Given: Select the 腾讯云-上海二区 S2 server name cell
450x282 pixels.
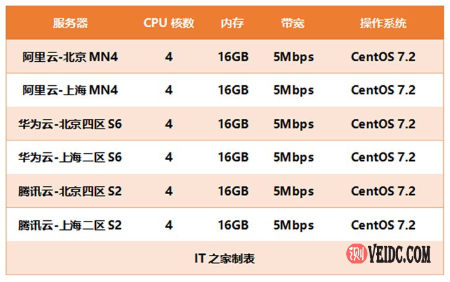Looking at the screenshot, I should 70,224.
